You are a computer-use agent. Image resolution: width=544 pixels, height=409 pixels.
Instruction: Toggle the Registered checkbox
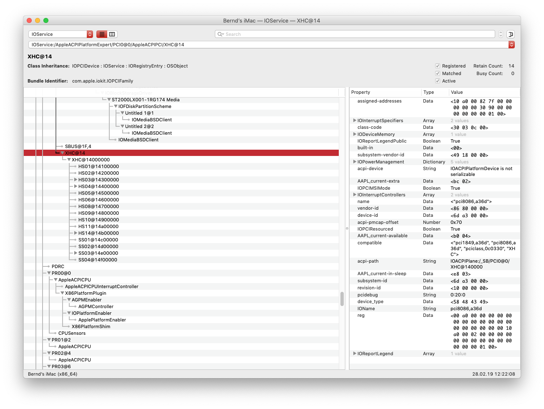pos(438,66)
